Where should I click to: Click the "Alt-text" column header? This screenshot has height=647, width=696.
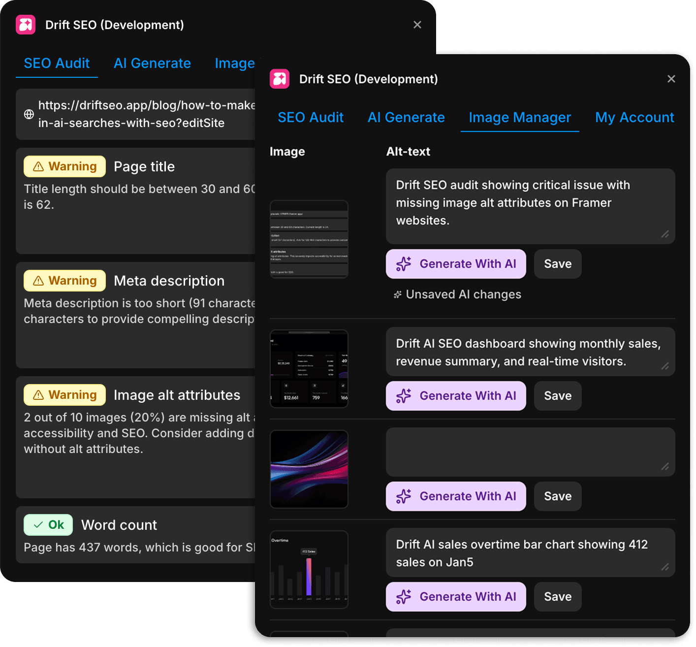(408, 152)
